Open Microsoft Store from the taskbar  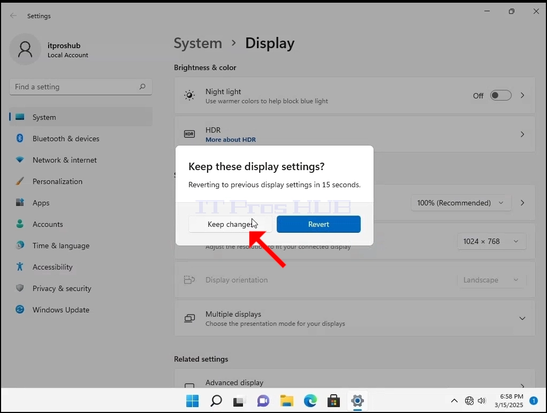334,401
